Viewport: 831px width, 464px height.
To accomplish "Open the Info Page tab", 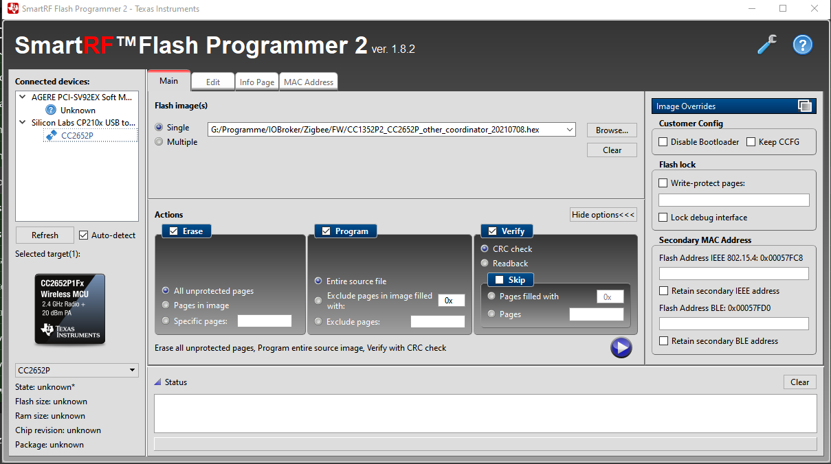I will (257, 82).
